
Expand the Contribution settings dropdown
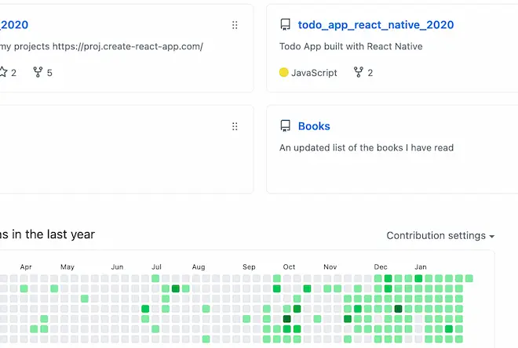pyautogui.click(x=440, y=235)
